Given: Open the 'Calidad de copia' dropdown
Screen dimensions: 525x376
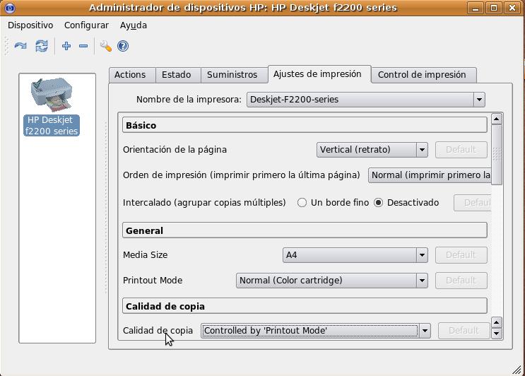Looking at the screenshot, I should [x=316, y=331].
